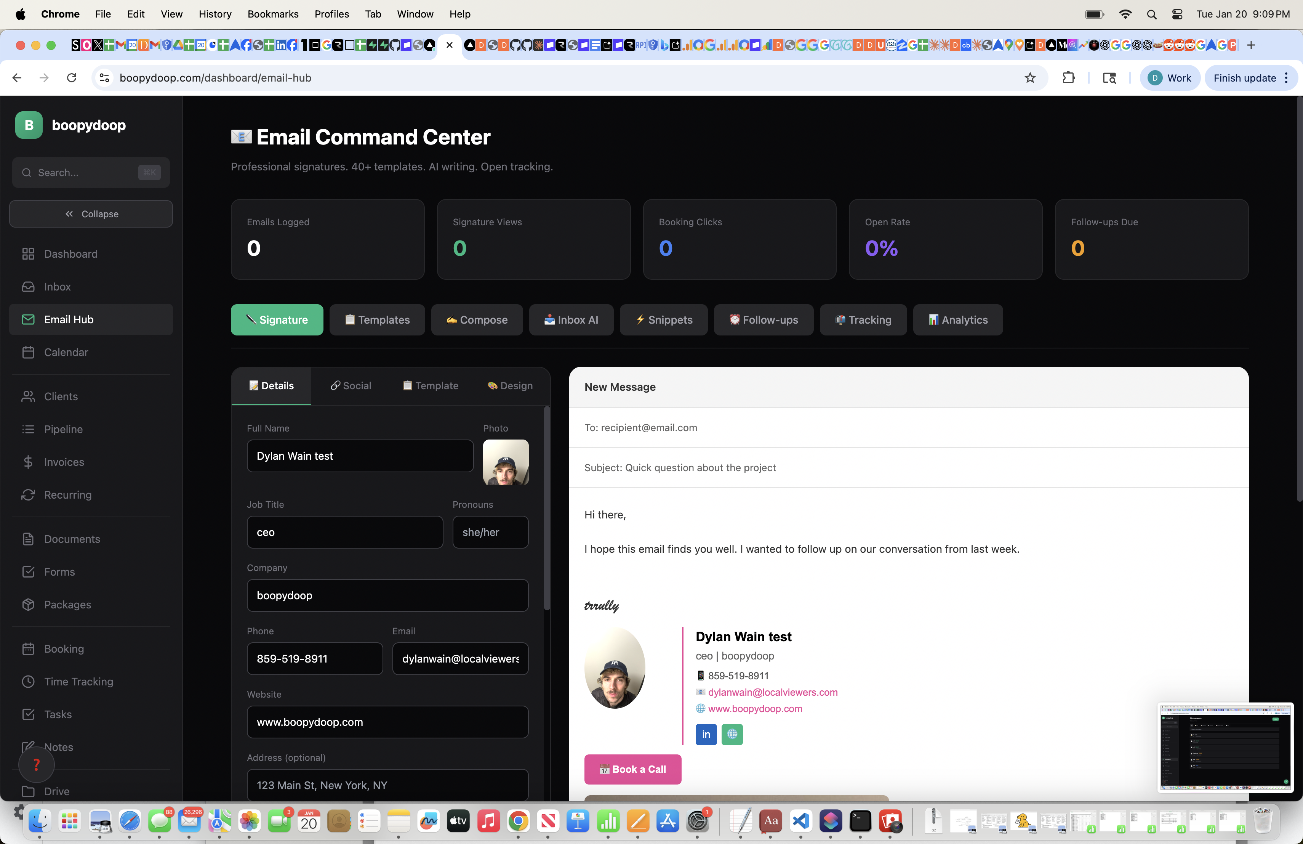Open the Compose tool
Viewport: 1303px width, 844px height.
click(x=477, y=320)
